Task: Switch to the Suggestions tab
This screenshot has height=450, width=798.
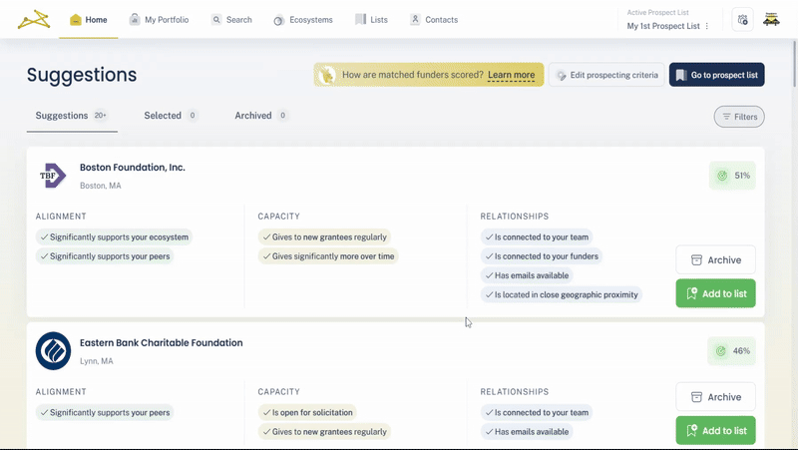Action: (x=72, y=116)
